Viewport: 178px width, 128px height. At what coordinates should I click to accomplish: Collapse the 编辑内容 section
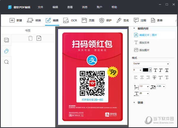click(x=134, y=28)
